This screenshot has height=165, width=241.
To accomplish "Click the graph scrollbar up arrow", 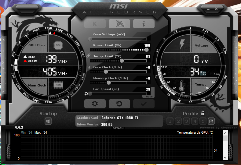I will pyautogui.click(x=225, y=133).
